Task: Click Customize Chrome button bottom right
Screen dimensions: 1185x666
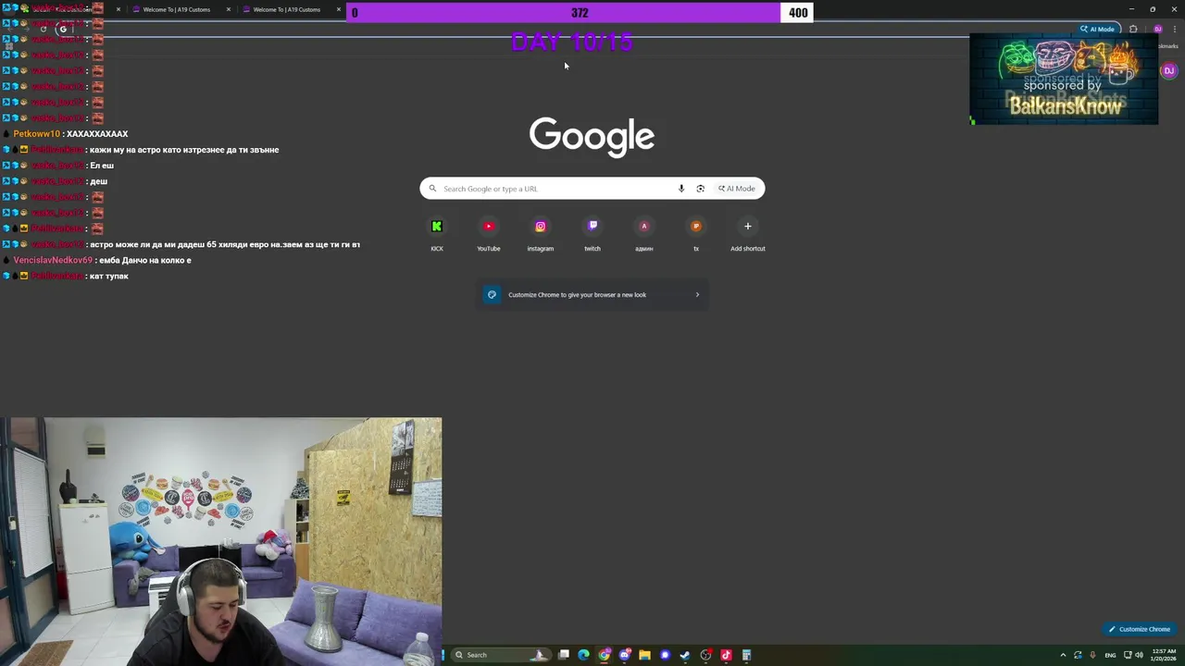Action: pyautogui.click(x=1140, y=629)
